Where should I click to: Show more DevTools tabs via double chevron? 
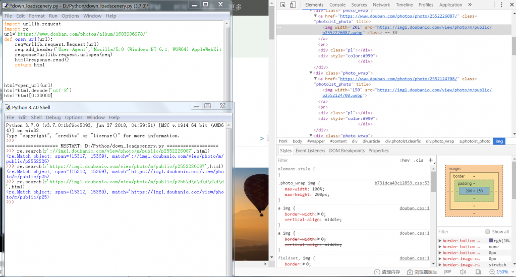click(x=470, y=5)
